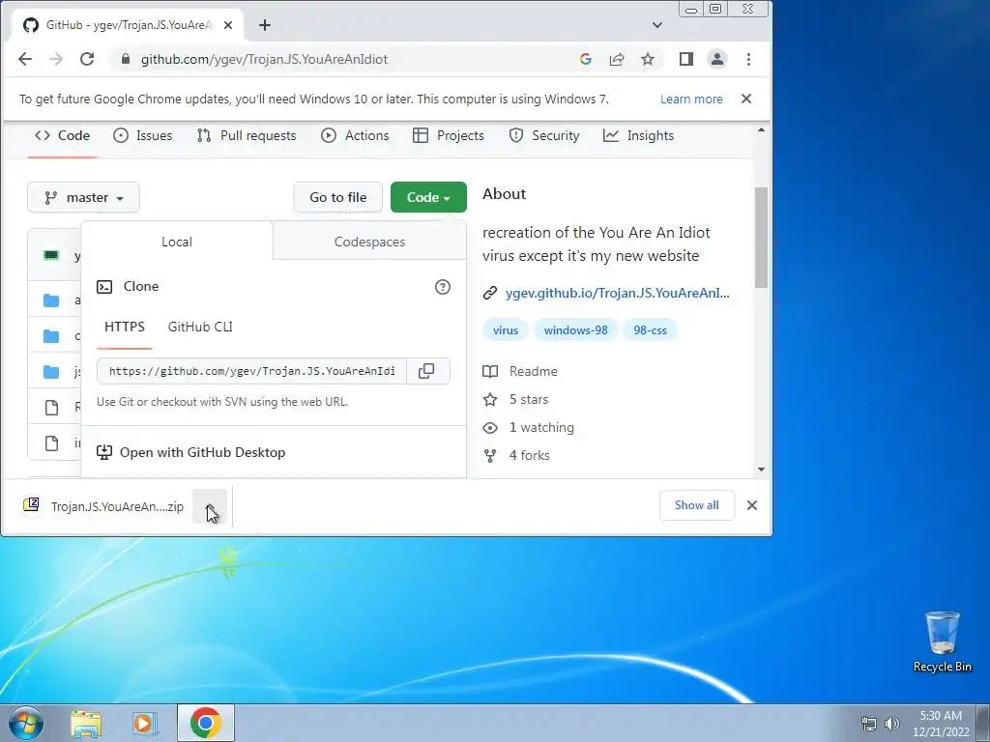Close the GitHub browser tab
990x742 pixels.
(x=228, y=25)
